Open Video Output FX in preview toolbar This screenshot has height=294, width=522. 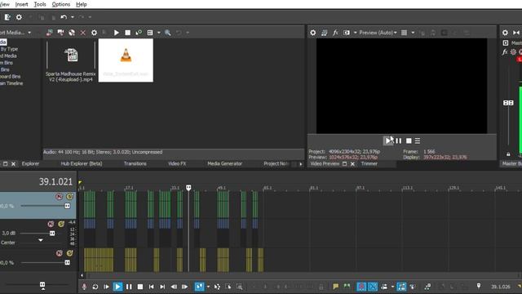[335, 33]
